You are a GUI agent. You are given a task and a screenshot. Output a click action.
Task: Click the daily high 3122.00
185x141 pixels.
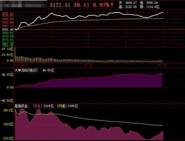pyautogui.click(x=131, y=7)
